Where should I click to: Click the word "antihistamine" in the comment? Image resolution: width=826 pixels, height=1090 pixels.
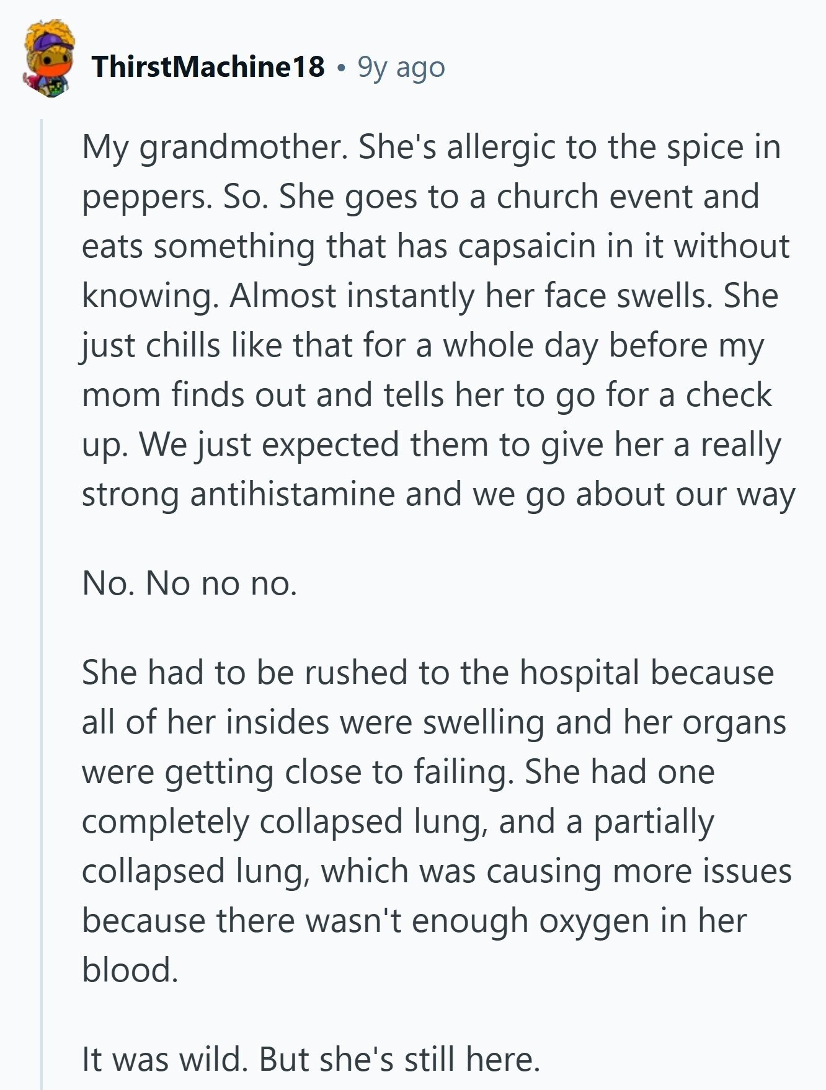pos(292,494)
